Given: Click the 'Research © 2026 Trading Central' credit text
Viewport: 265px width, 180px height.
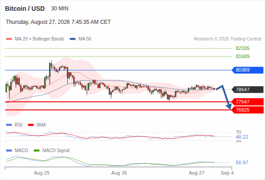Looking at the screenshot, I should click(227, 39).
